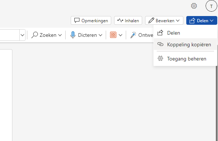Open dropdown beside the orange grid icon

coord(121,35)
